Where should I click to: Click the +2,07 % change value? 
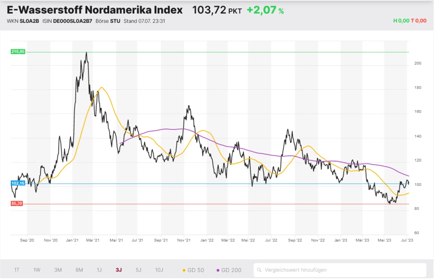click(x=265, y=10)
